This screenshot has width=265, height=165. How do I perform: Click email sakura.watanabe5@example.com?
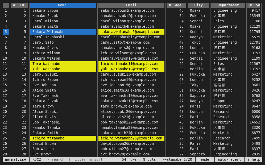(x=131, y=32)
